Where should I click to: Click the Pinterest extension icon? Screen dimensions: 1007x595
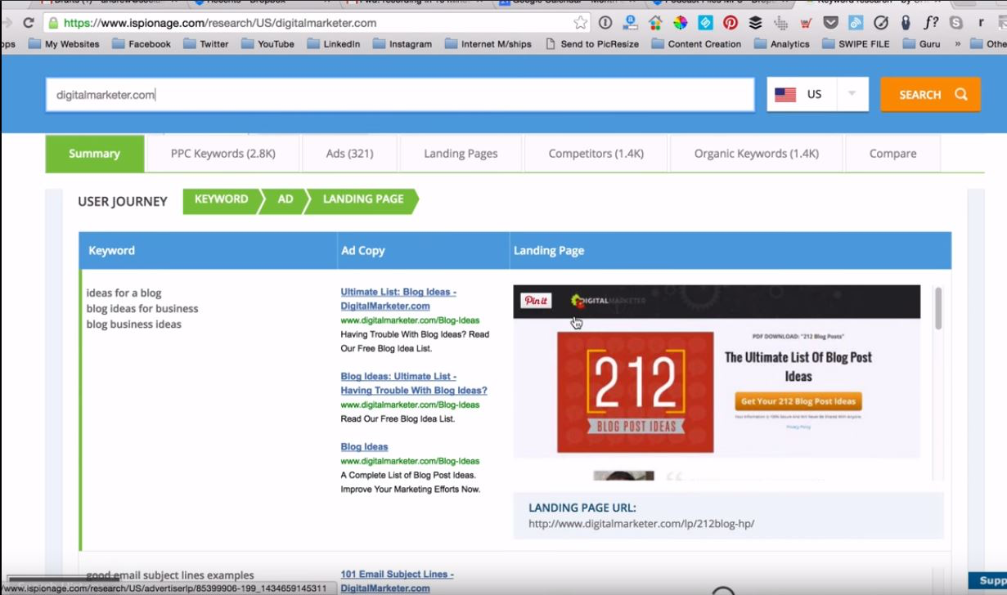pos(731,23)
